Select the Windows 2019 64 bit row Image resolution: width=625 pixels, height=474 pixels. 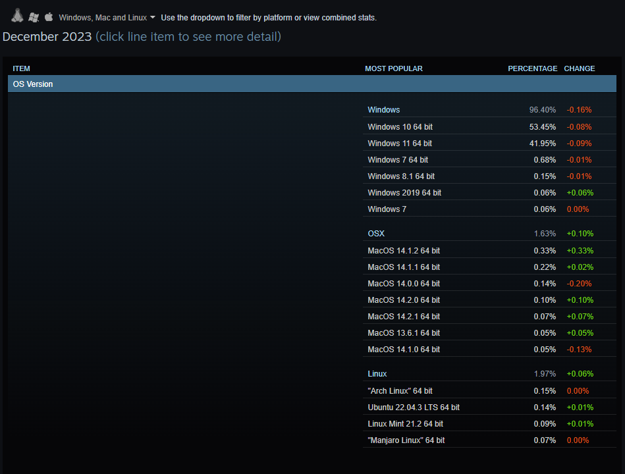[x=489, y=192]
